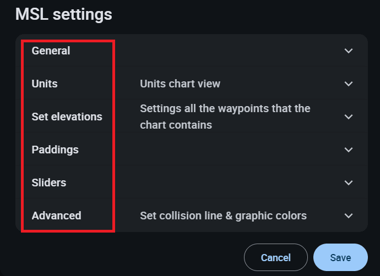Open the Set elevations row label

point(67,117)
